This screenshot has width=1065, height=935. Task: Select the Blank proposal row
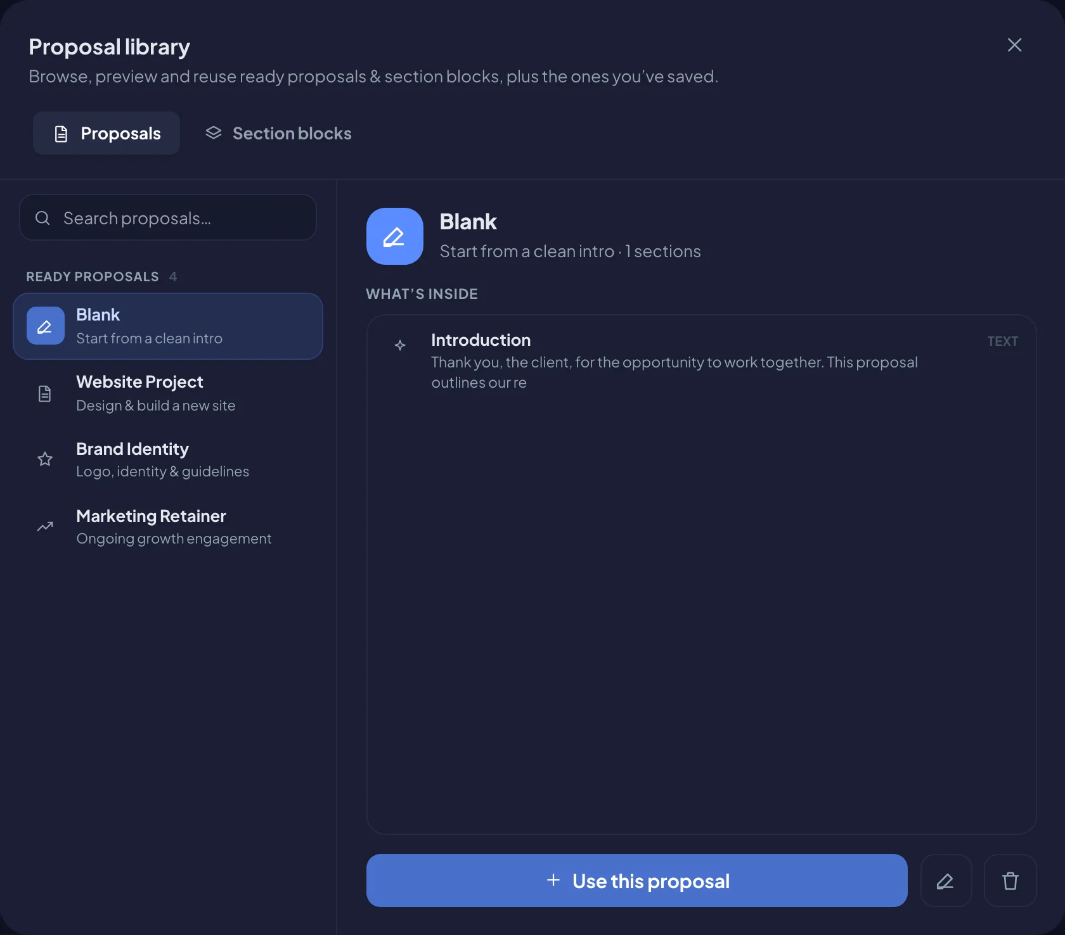coord(168,326)
